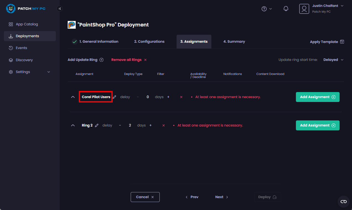Image resolution: width=352 pixels, height=210 pixels.
Task: Click the pencil icon next to Corel Pilot Users
Action: 115,97
